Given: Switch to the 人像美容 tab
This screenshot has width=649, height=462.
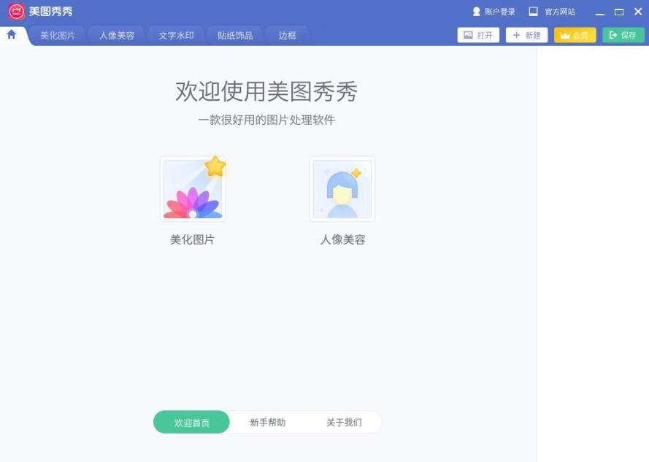Looking at the screenshot, I should (117, 36).
